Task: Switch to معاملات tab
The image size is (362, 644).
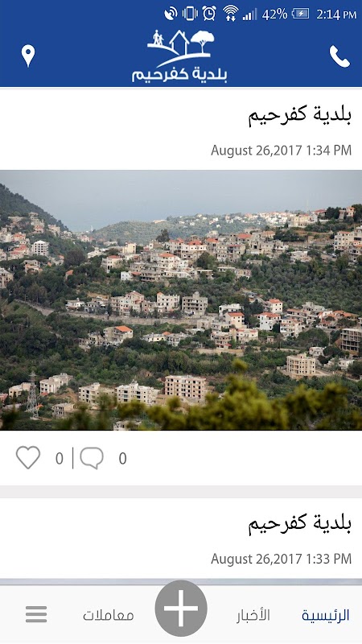Action: click(109, 615)
